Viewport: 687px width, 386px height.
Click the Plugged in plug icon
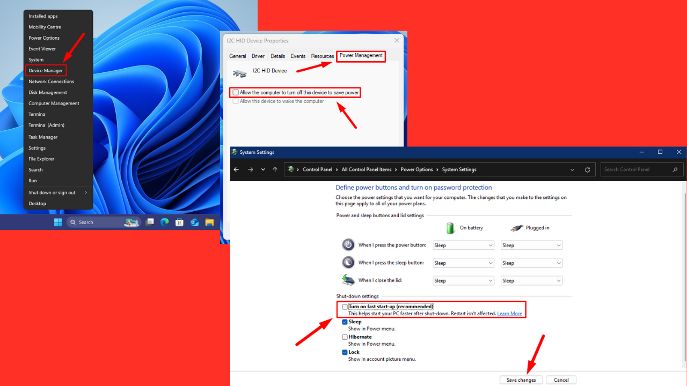pyautogui.click(x=516, y=228)
